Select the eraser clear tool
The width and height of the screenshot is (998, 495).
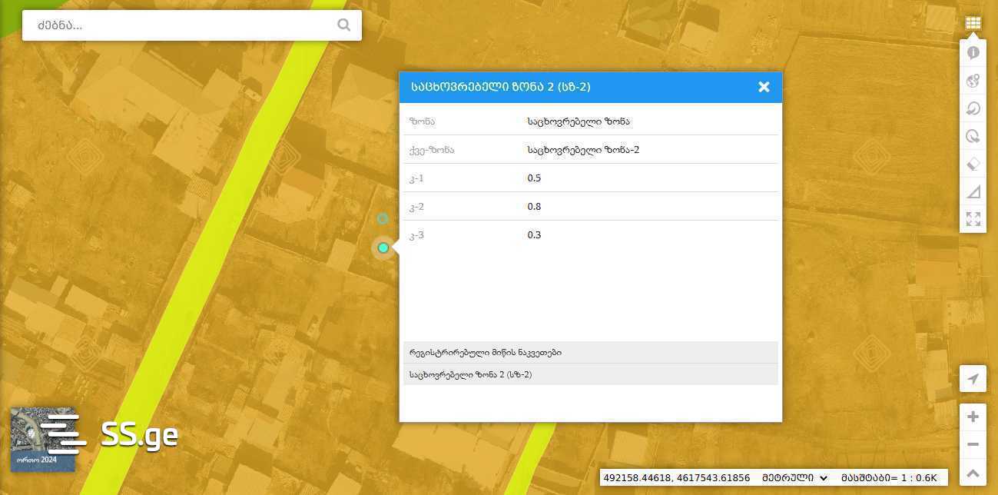[973, 164]
